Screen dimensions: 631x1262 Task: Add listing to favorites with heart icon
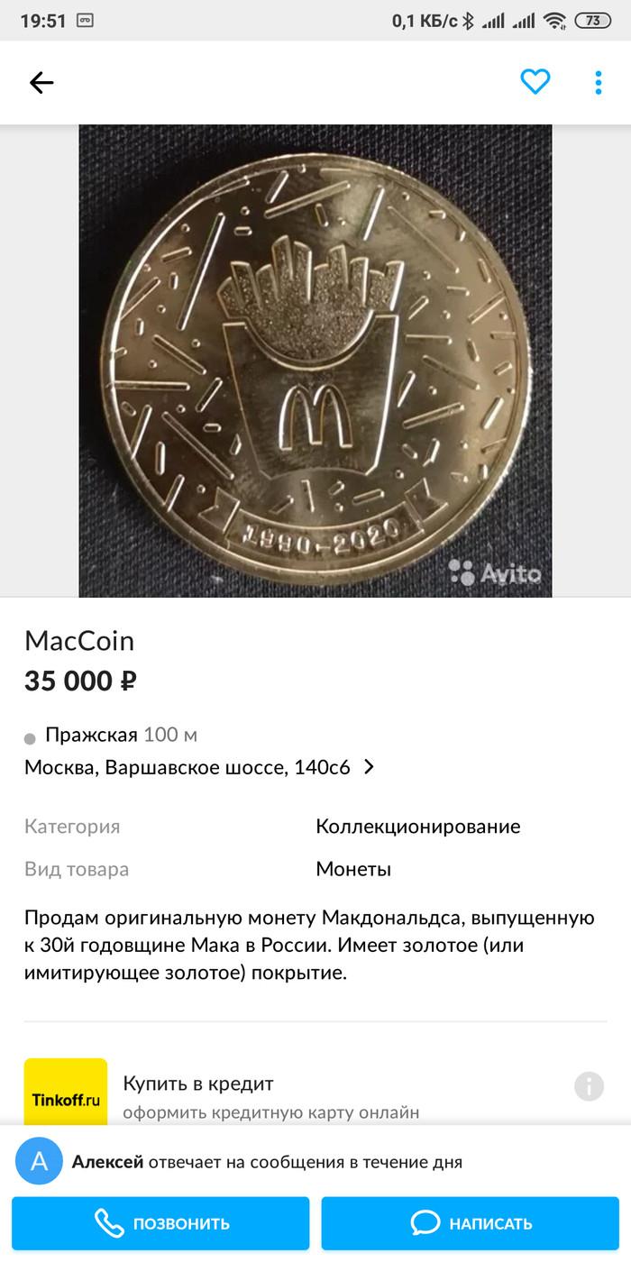535,83
